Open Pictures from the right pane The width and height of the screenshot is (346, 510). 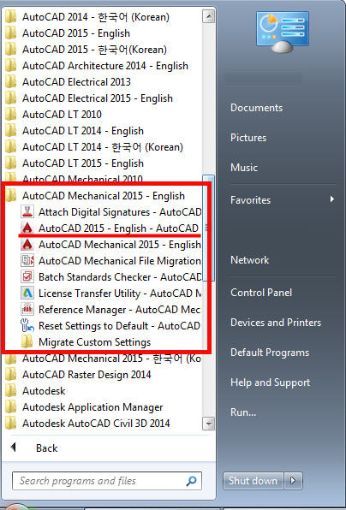[x=248, y=138]
